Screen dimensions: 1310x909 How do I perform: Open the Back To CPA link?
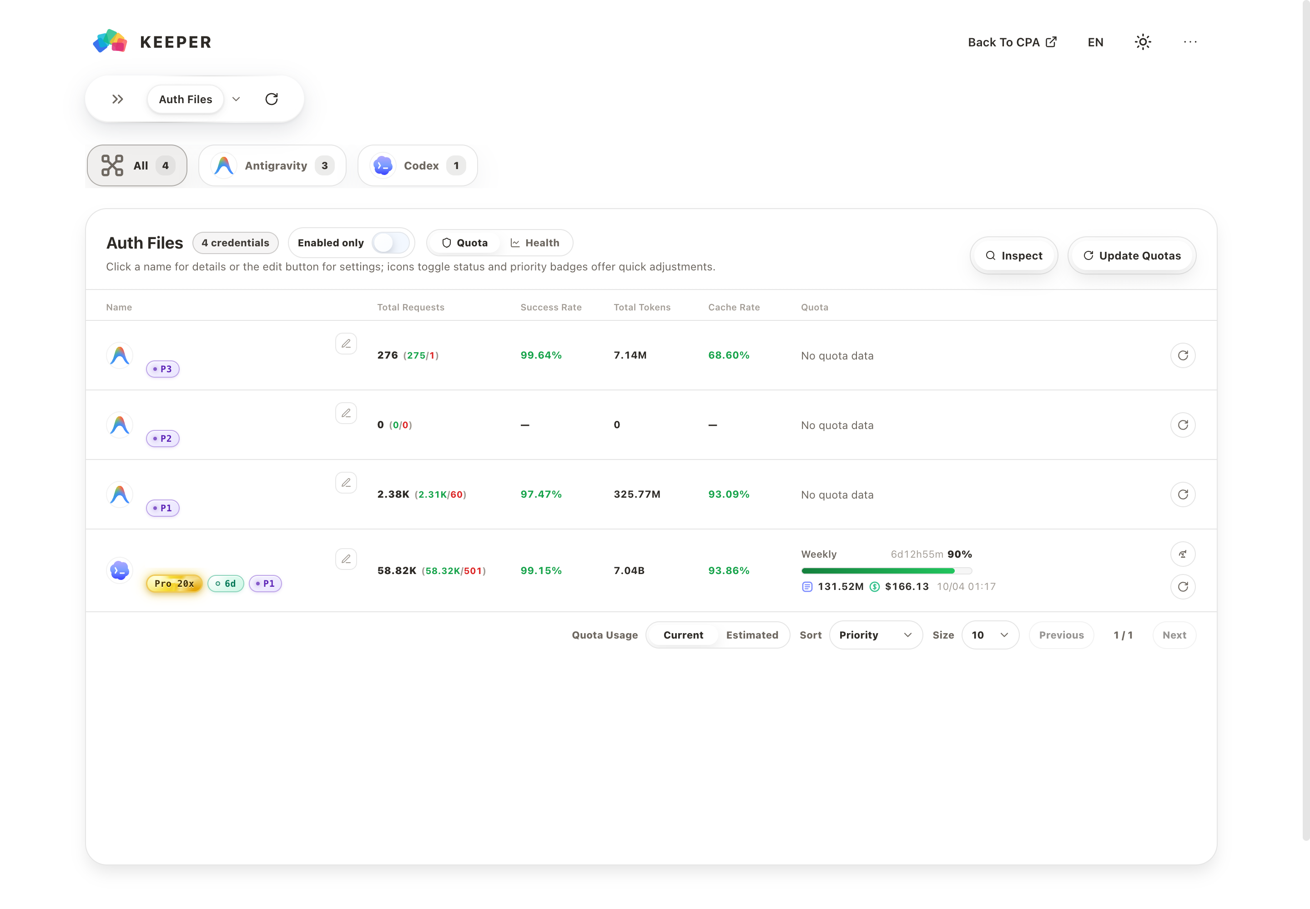[1012, 42]
